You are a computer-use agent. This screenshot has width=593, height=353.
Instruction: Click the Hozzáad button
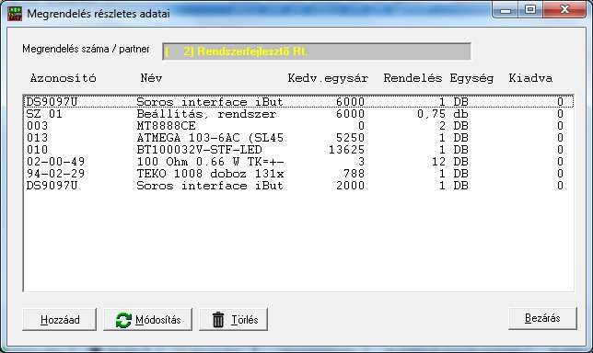click(59, 319)
